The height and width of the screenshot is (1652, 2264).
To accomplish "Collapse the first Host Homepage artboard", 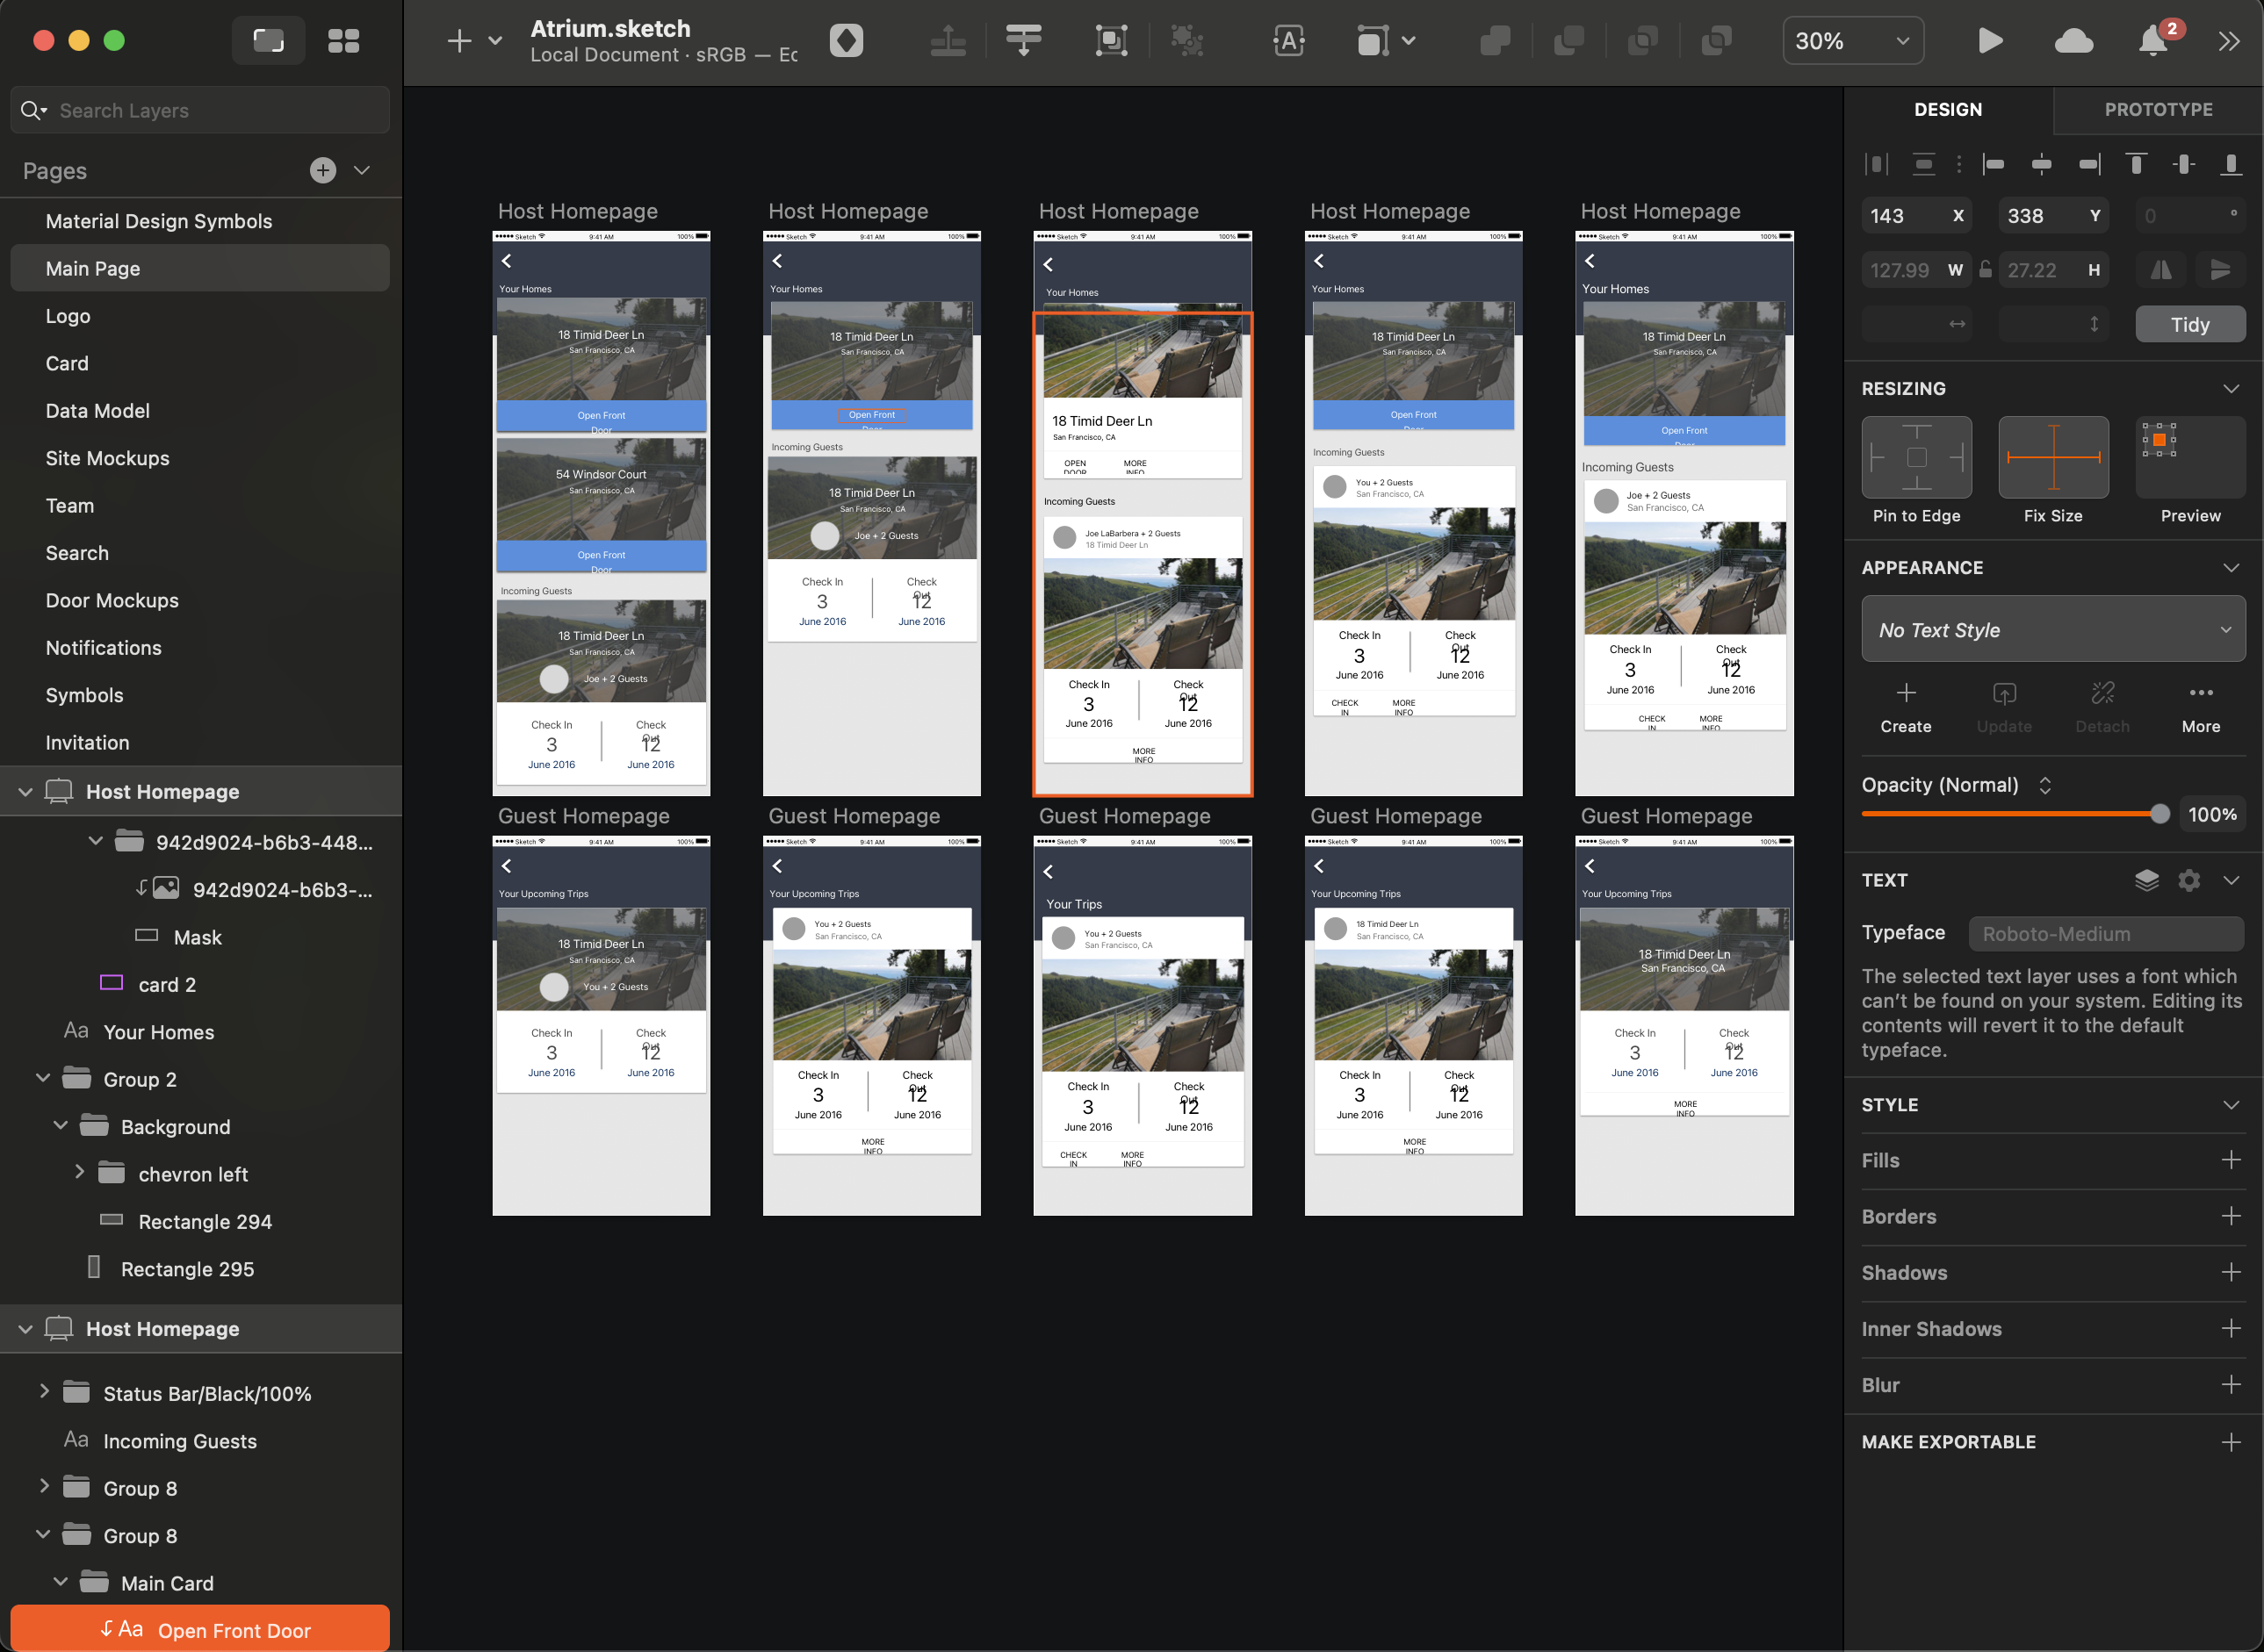I will pos(25,792).
